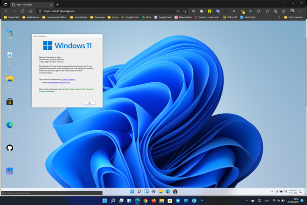This screenshot has height=205, width=307.
Task: Click the contact email link
Action: pos(59,82)
